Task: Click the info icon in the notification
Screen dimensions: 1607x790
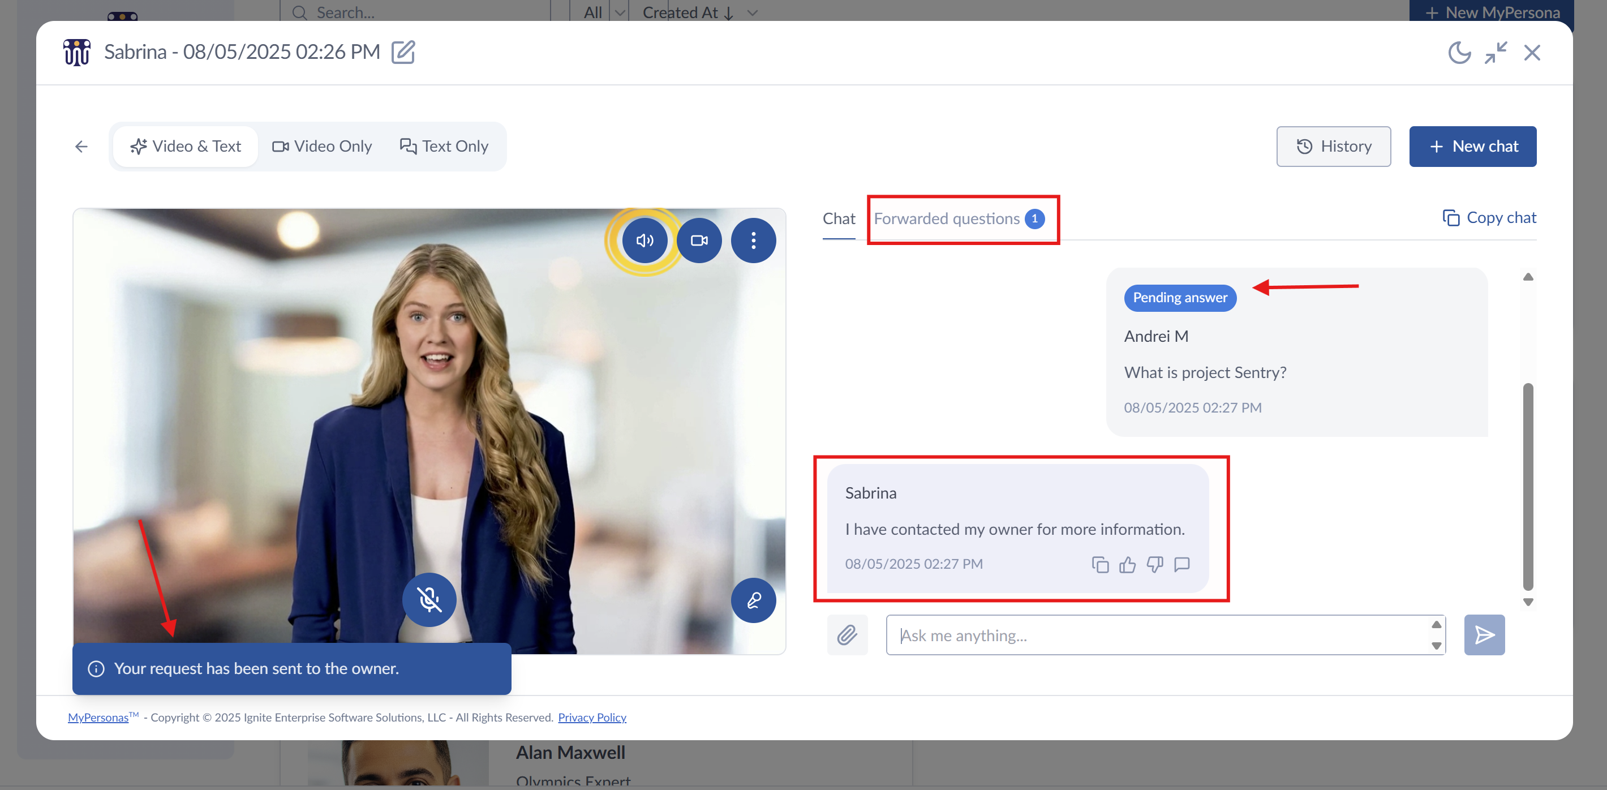Action: pyautogui.click(x=96, y=669)
